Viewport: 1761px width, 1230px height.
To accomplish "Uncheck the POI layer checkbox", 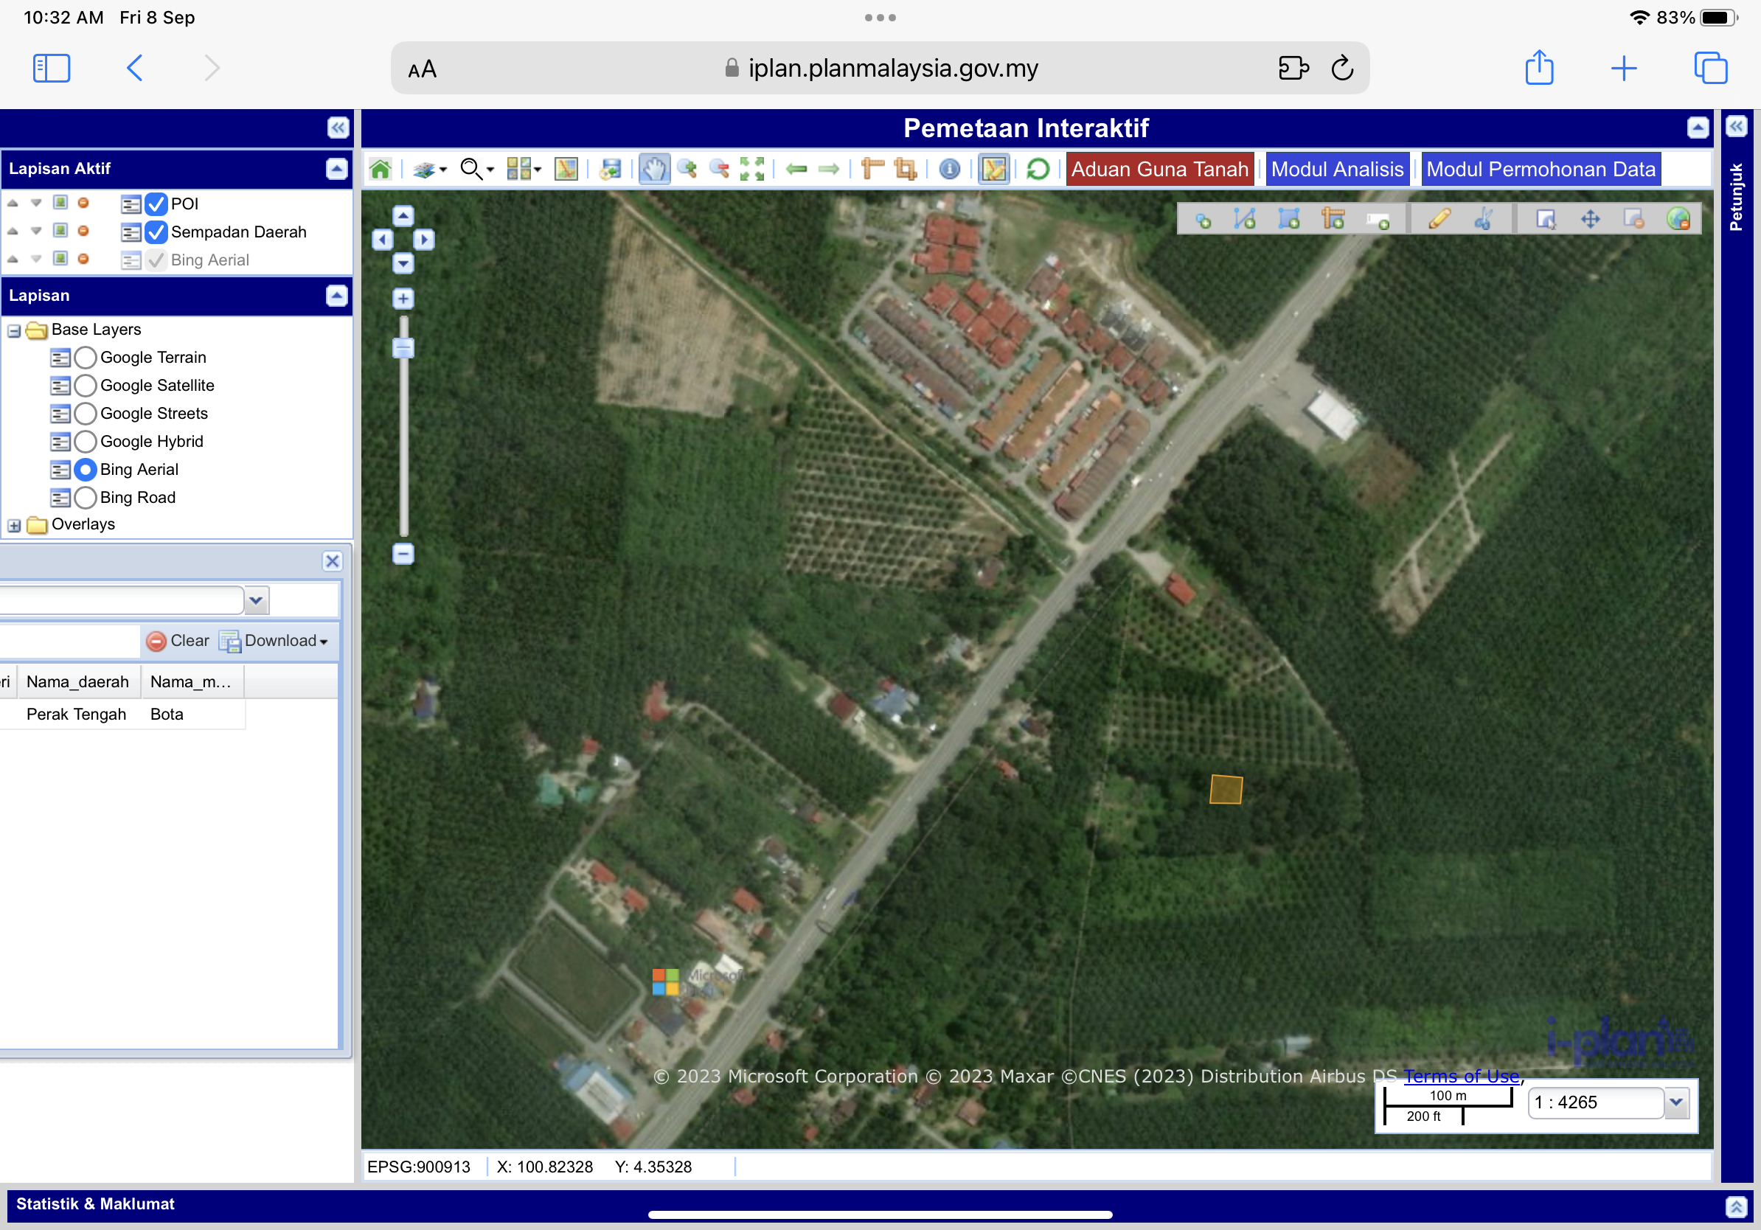I will (156, 204).
